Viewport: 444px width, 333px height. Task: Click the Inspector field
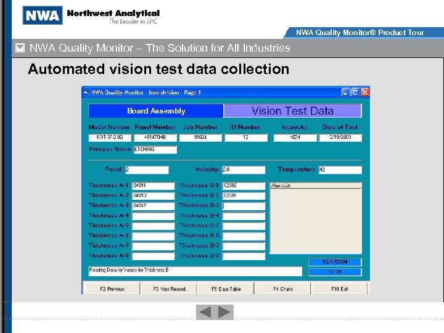295,138
